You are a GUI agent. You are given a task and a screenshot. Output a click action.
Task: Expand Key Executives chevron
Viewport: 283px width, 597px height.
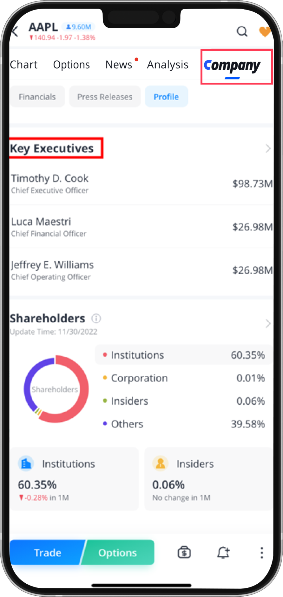tap(268, 148)
